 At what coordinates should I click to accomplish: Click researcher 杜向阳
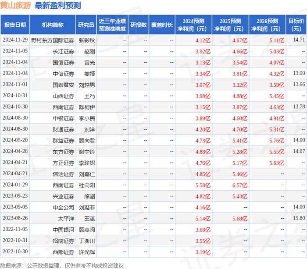coord(87,185)
